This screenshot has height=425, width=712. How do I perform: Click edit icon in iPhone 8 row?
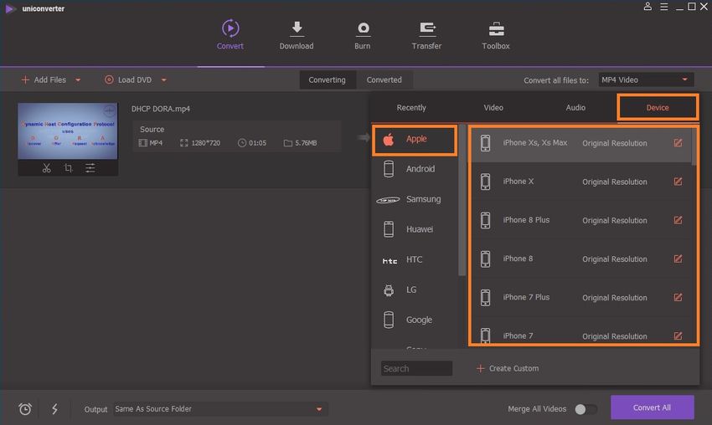pos(678,259)
